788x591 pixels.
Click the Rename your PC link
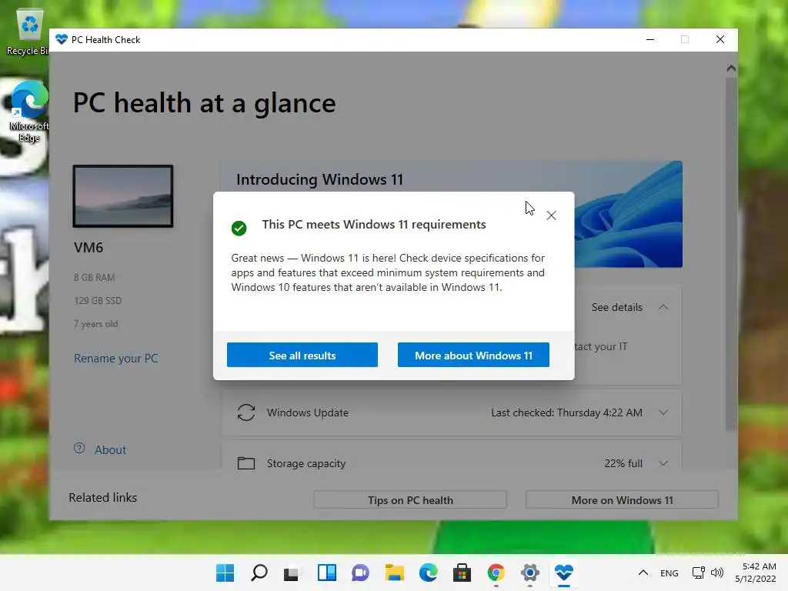115,359
